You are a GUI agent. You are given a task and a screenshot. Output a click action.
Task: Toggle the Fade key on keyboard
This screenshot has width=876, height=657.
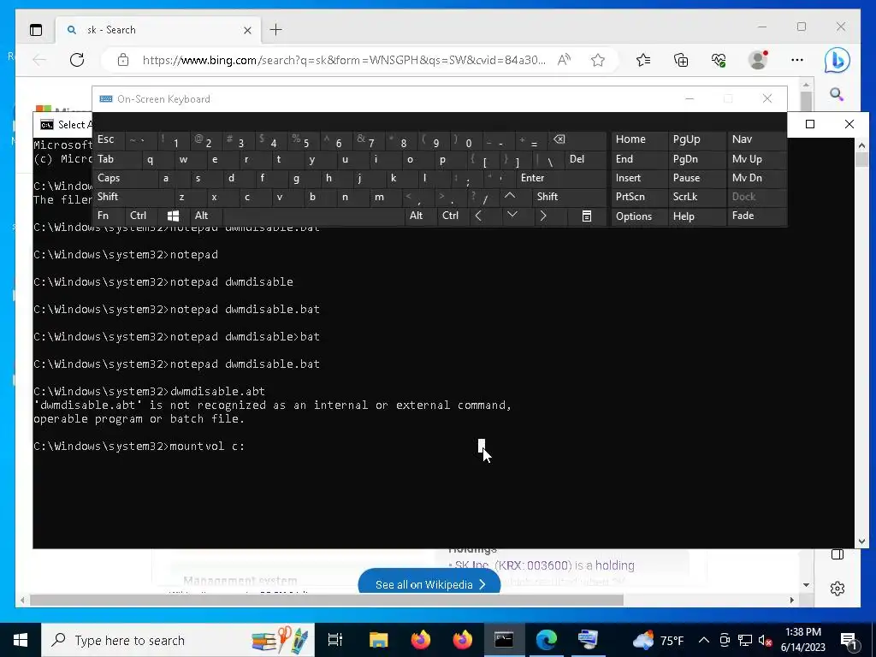click(756, 216)
